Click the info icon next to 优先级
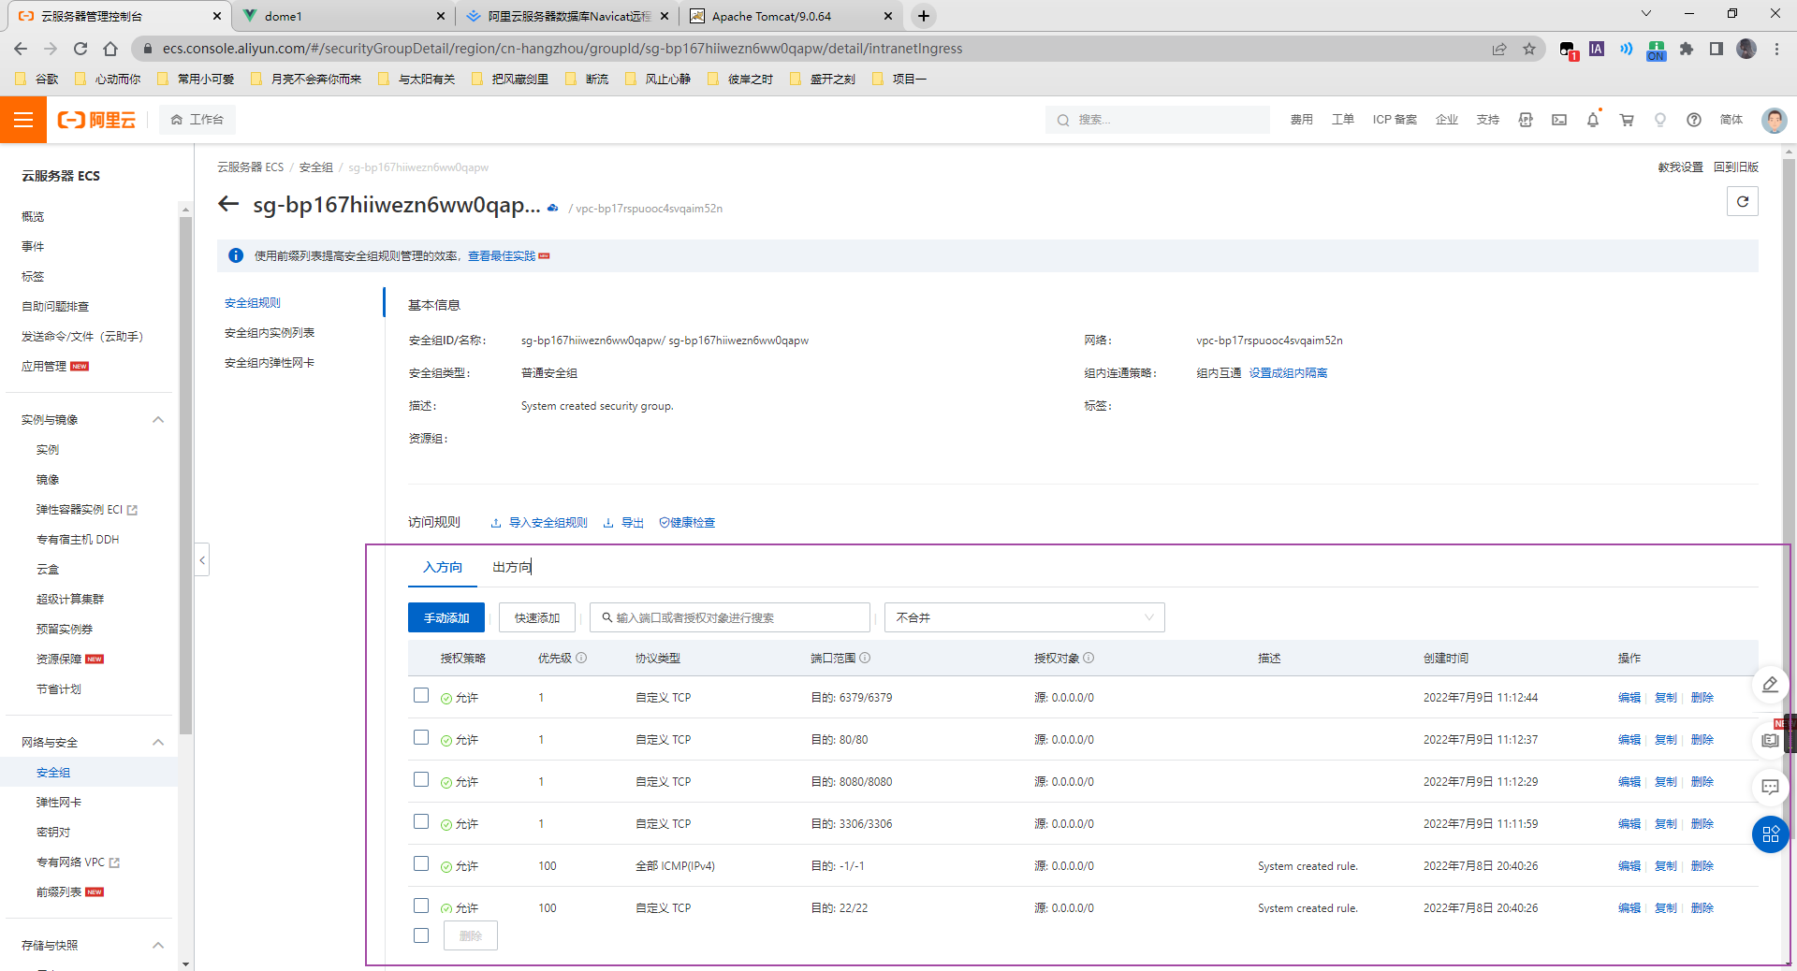Screen dimensions: 1797x971 [x=581, y=658]
